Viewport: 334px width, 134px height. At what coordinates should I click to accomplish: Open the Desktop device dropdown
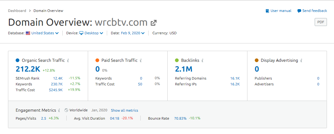coord(91,33)
